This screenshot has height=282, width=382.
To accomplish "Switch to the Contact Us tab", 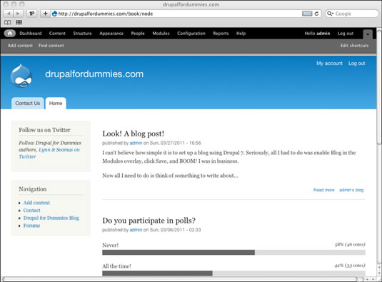I will pos(28,104).
